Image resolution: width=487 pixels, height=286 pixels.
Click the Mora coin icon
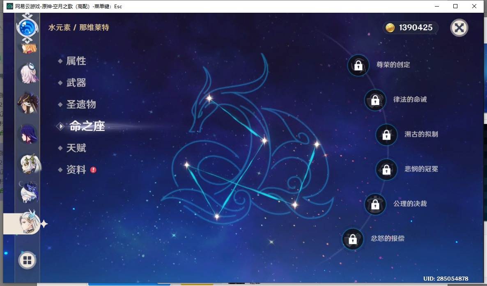tap(390, 27)
